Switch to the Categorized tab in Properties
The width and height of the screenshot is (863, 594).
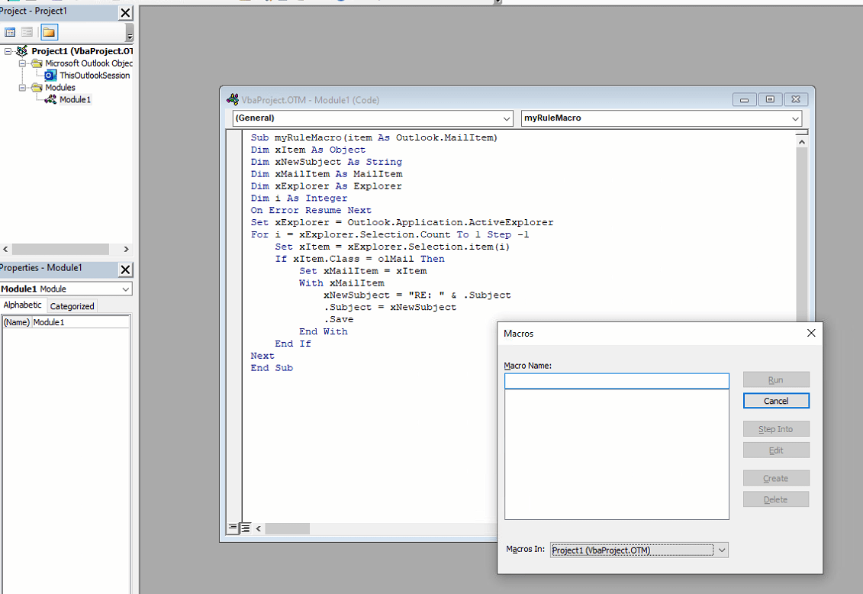point(71,305)
